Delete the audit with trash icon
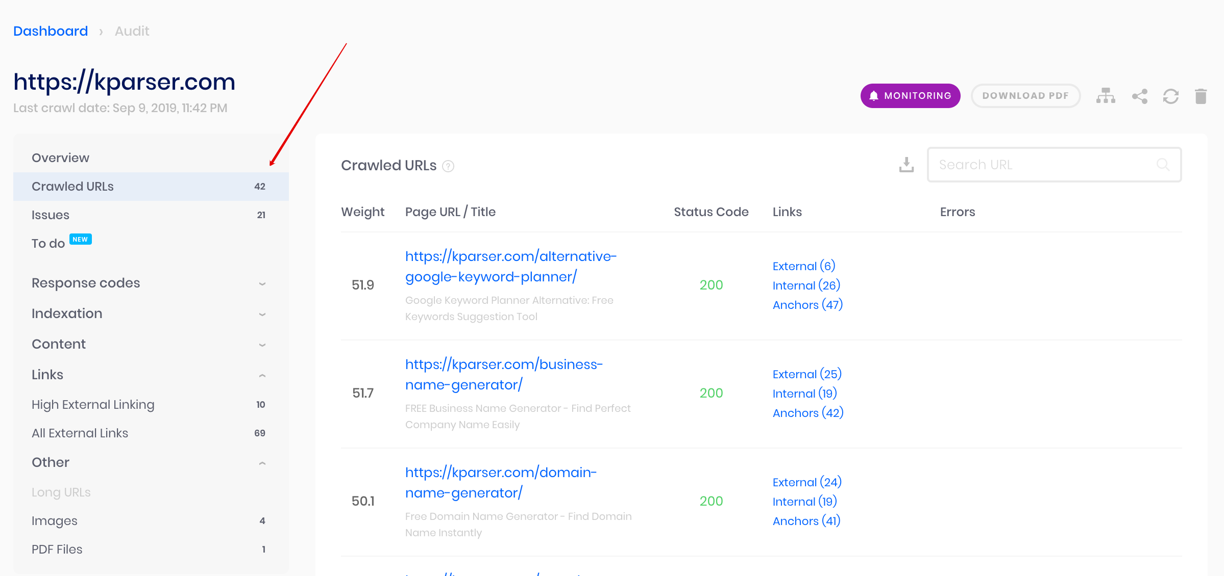The height and width of the screenshot is (576, 1224). (1201, 96)
